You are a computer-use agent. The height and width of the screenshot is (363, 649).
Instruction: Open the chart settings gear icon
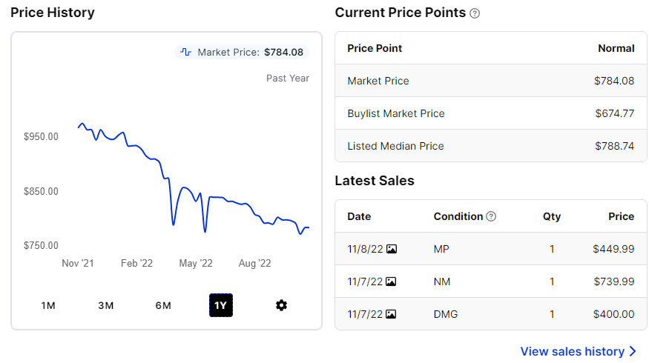(281, 305)
